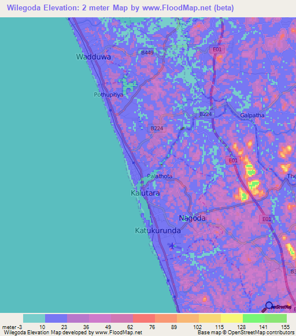
Task: Click the pink 49 meter legend swatch
Action: tap(122, 319)
